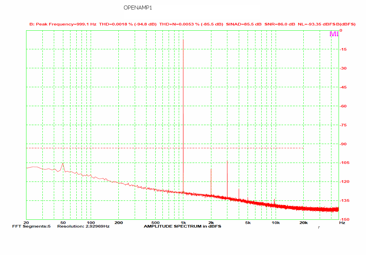Click the dashed red noise level line
This screenshot has width=366, height=255.
pyautogui.click(x=165, y=148)
